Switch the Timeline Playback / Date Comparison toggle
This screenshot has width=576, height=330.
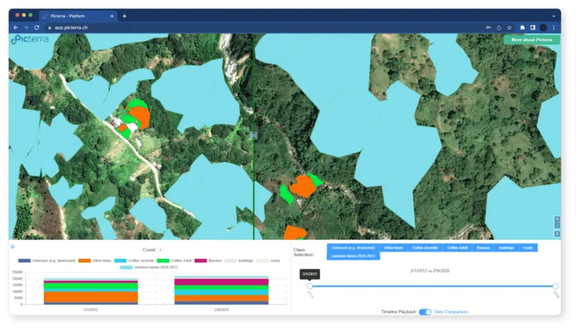(425, 312)
